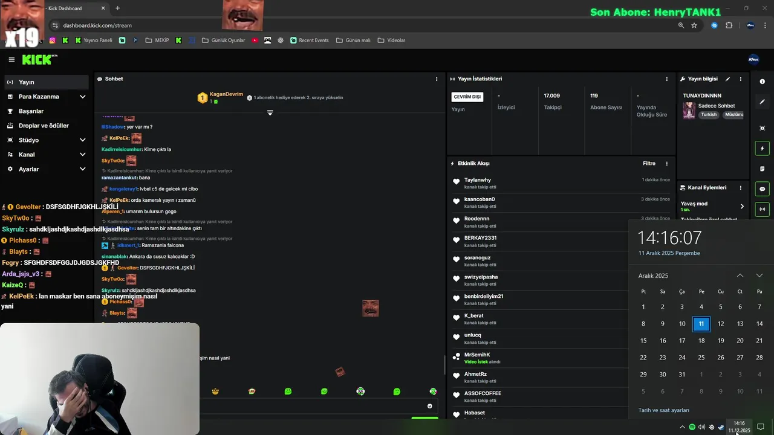Click the capture frame icon in right rail
Viewport: 774px width, 435px height.
tap(762, 128)
